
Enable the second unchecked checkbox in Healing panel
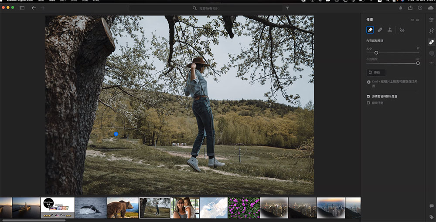[368, 103]
